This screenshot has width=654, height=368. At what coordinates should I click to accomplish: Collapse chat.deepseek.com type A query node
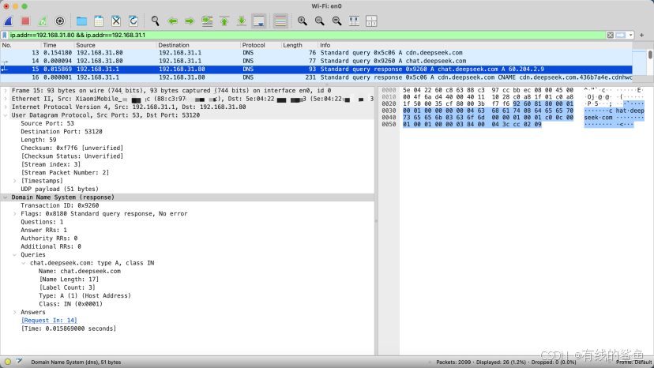point(24,263)
